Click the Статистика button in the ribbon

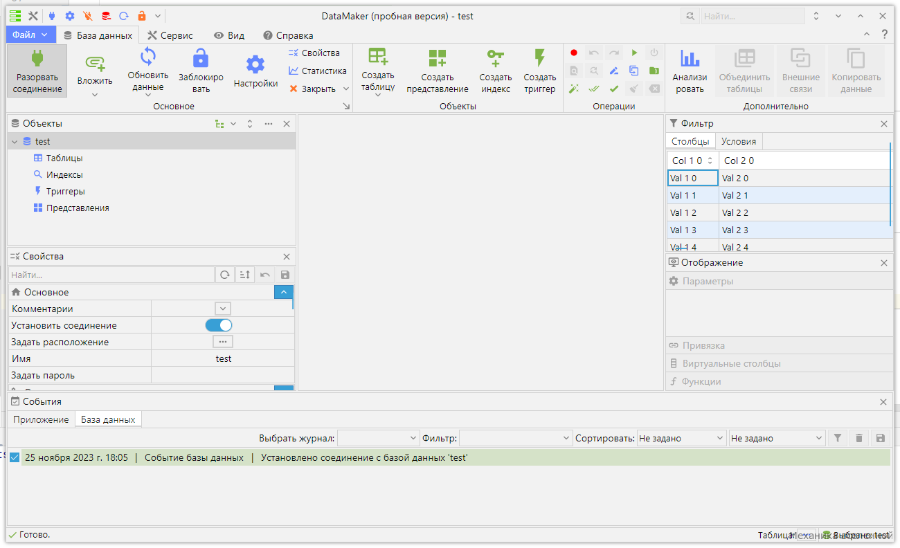tap(317, 71)
